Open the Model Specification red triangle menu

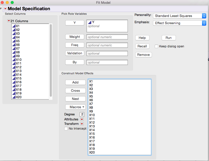pyautogui.click(x=5, y=8)
